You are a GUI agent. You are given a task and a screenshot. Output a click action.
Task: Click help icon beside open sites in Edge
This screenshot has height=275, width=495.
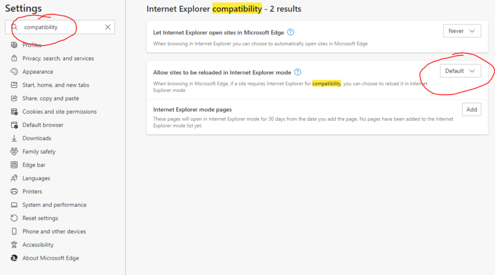point(290,32)
